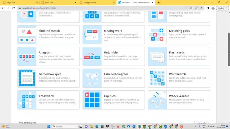The image size is (230, 129).
Task: Click Find the match title
Action: point(49,31)
